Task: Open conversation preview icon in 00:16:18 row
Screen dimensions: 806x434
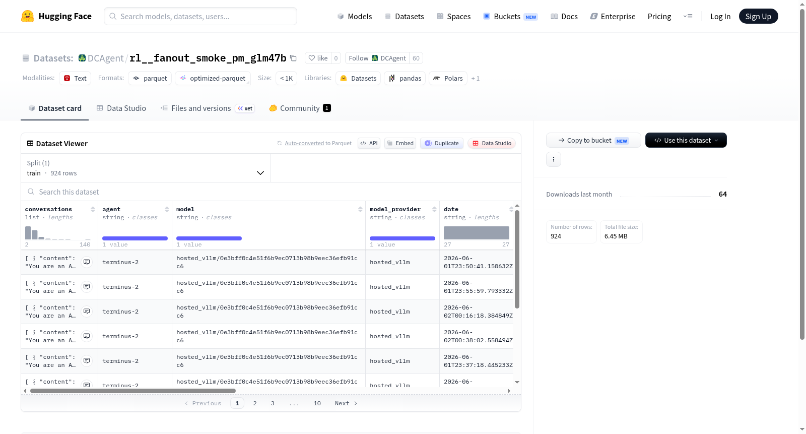Action: point(87,312)
